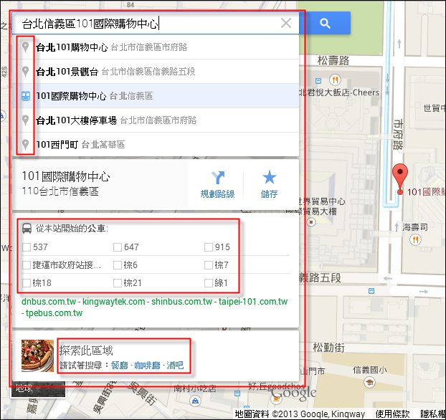
Task: Clear the search box with the X
Action: click(x=286, y=24)
